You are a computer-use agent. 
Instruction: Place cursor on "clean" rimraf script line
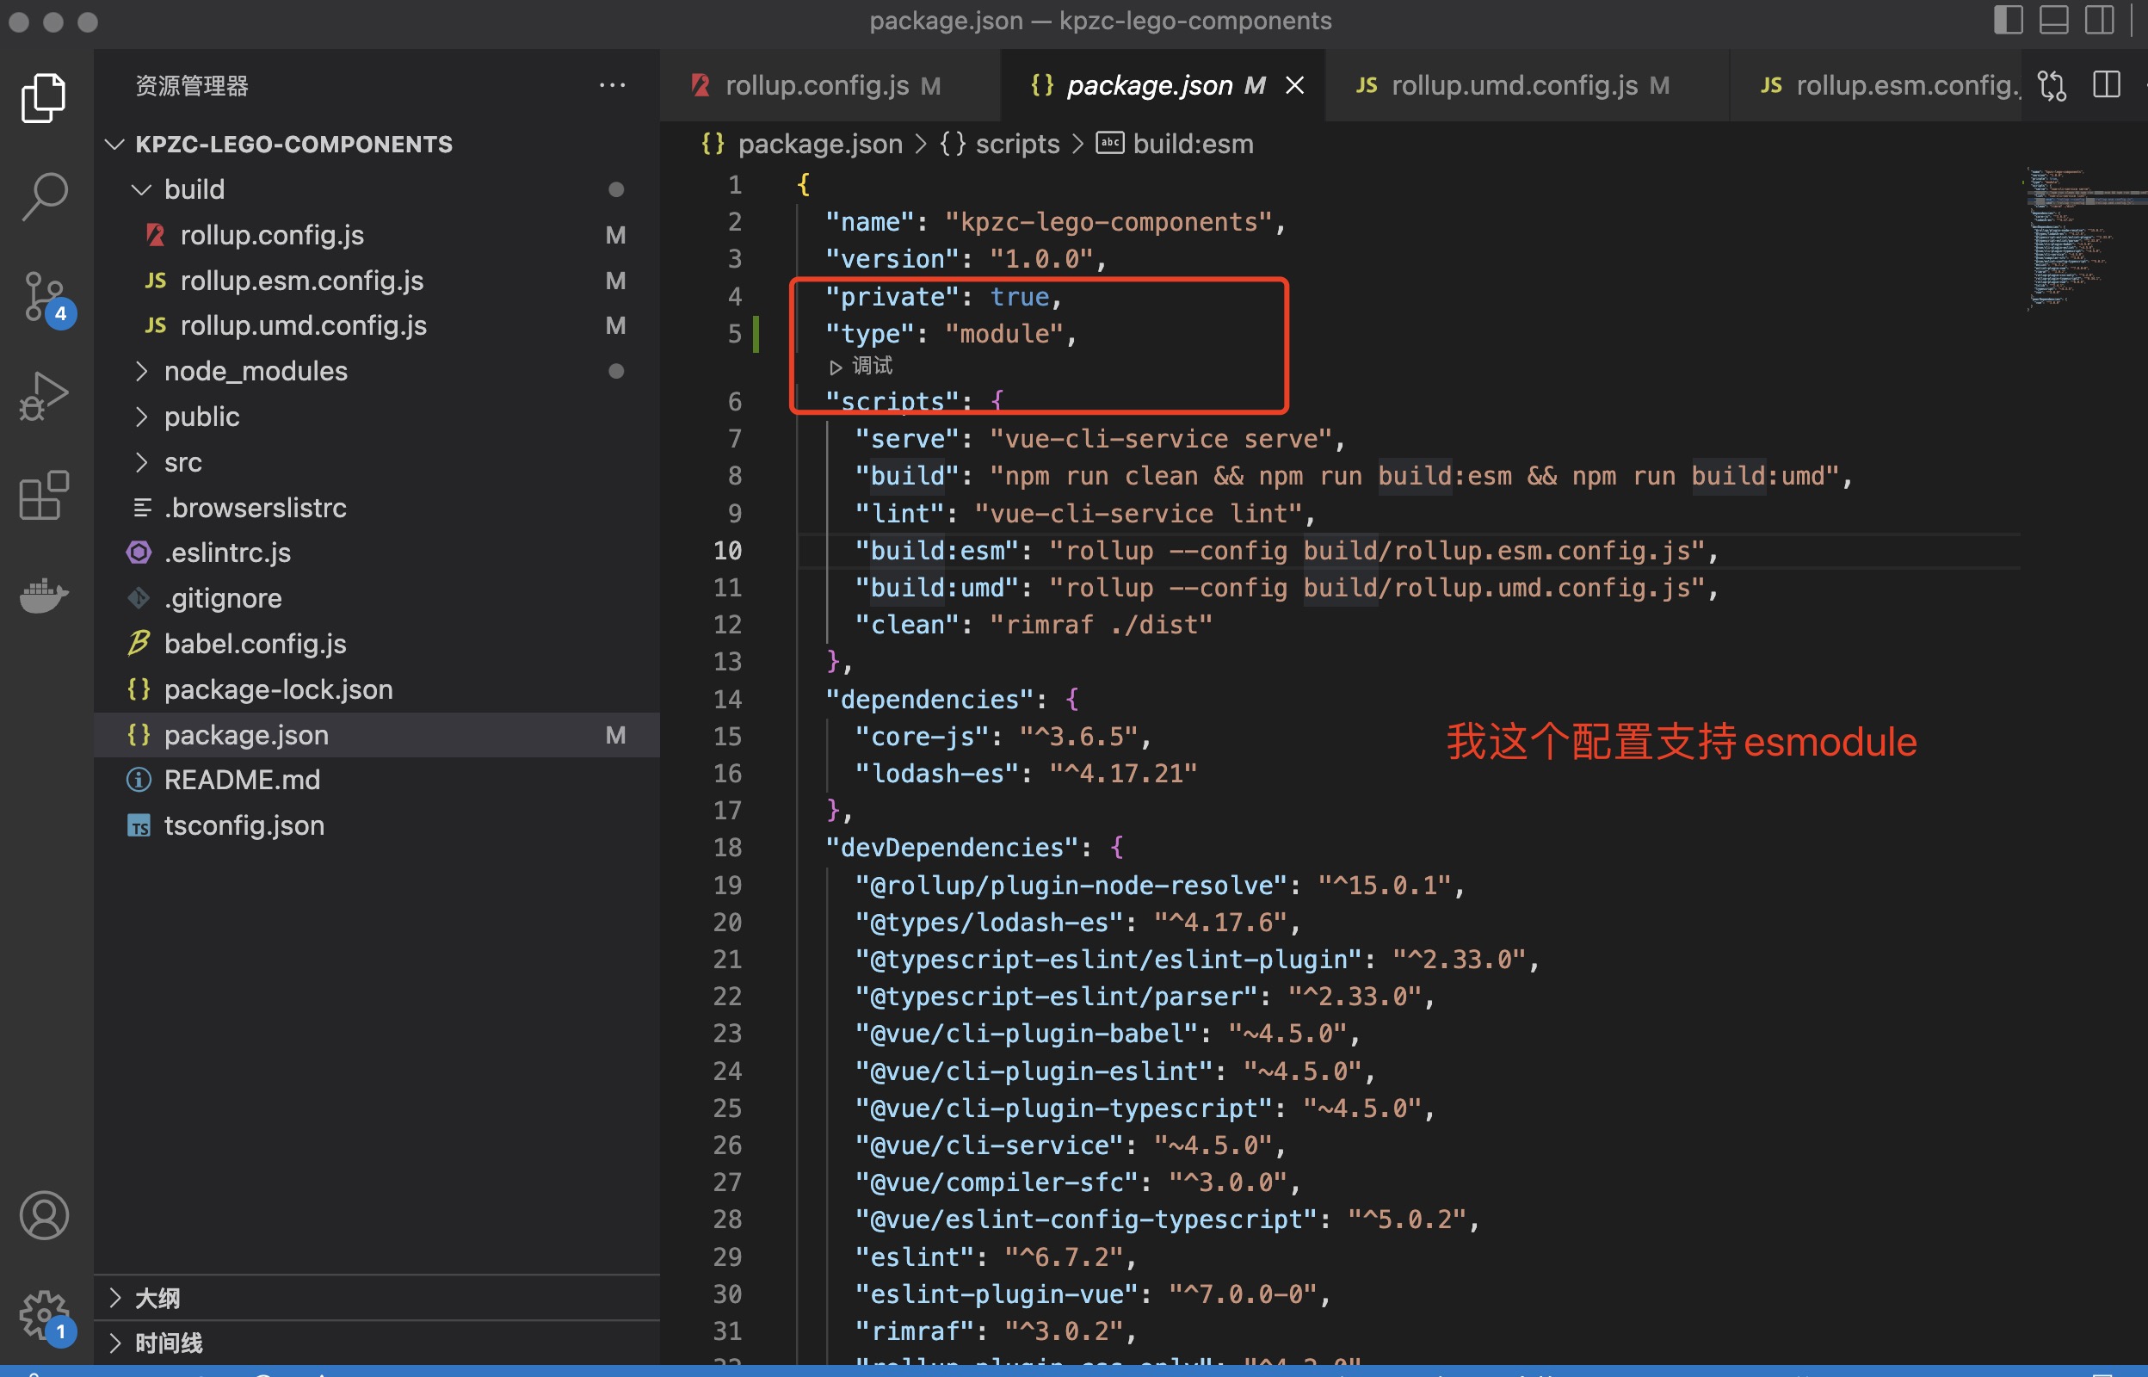1033,625
